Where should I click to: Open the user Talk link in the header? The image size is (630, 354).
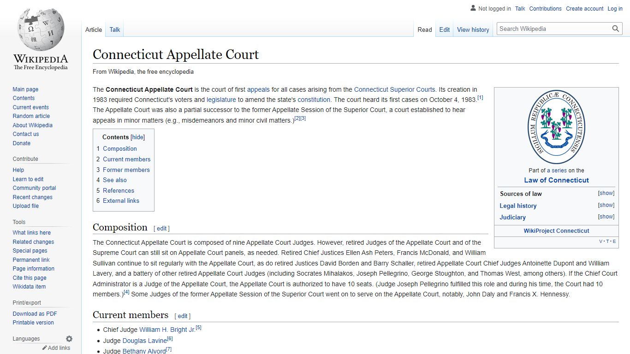click(x=520, y=9)
